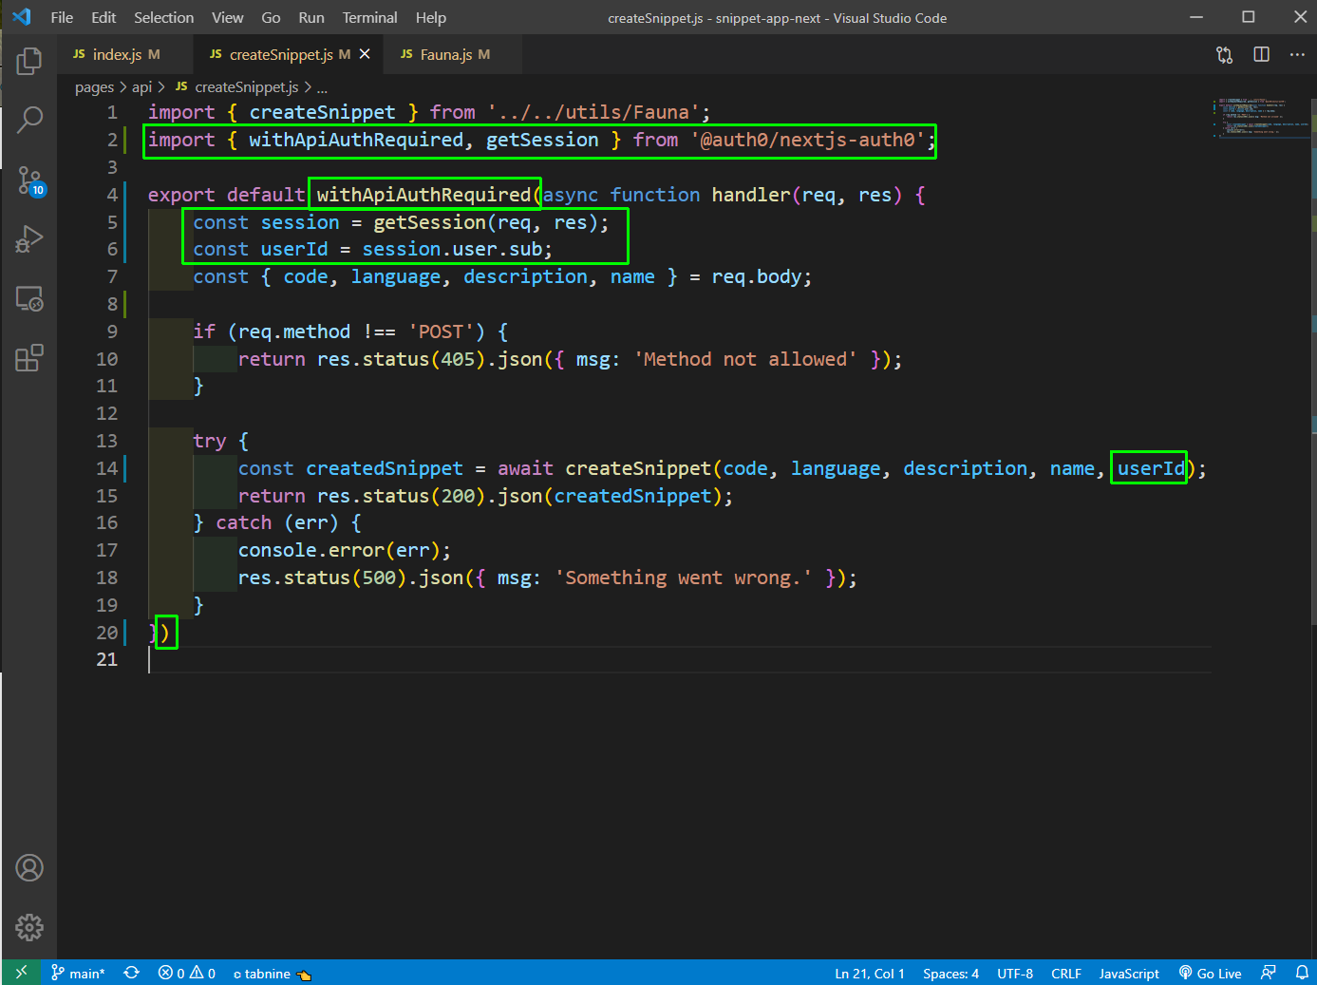Viewport: 1317px width, 985px height.
Task: Open the Terminal menu
Action: [x=369, y=17]
